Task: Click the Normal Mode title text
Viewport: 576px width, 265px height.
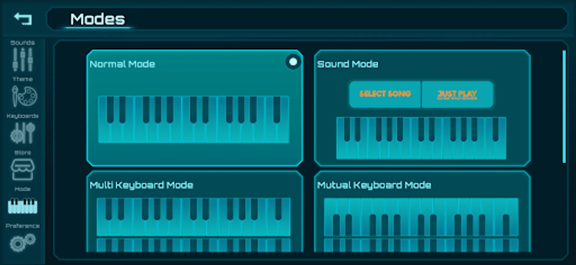Action: 122,64
